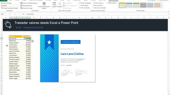
Task: Toggle Fila de encabezado checkbox
Action: (x=80, y=3)
